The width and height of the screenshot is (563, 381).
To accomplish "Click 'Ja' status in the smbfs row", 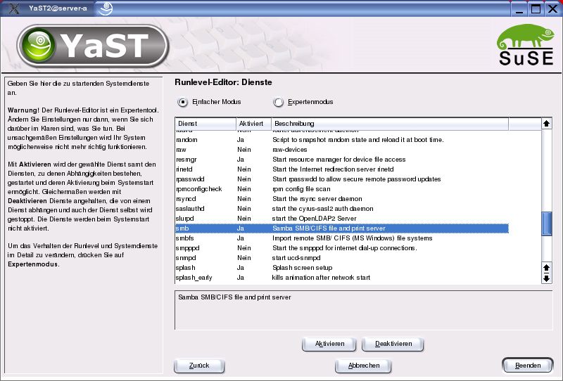I will click(240, 238).
